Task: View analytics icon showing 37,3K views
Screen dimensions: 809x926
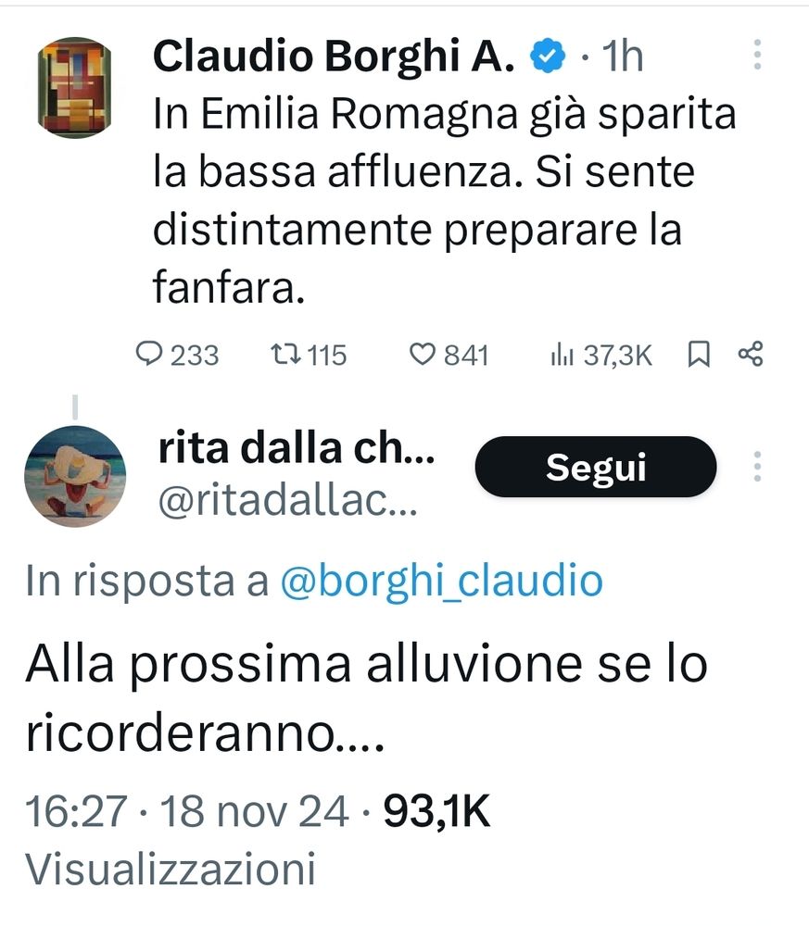Action: tap(562, 355)
